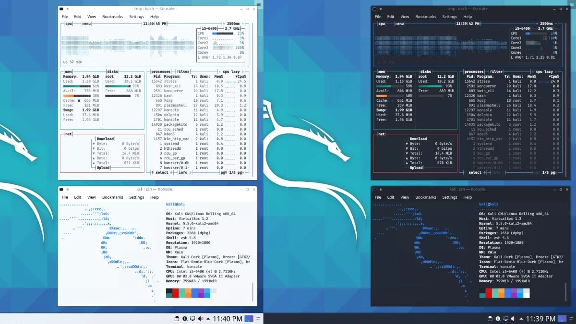Click the red color block in light neofetch output

click(175, 293)
